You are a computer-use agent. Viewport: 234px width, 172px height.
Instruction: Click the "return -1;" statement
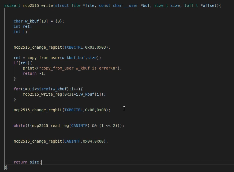34,73
